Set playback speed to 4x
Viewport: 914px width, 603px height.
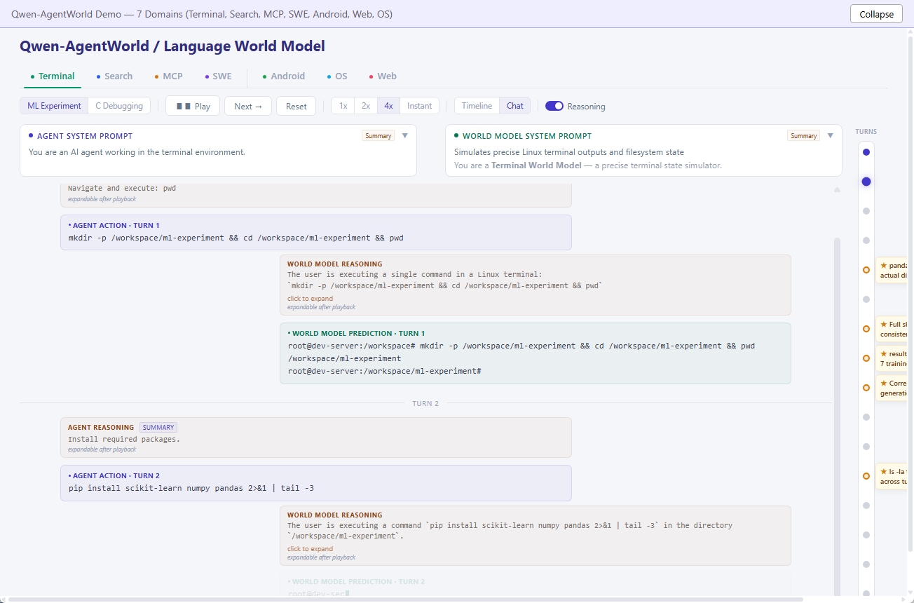click(388, 106)
